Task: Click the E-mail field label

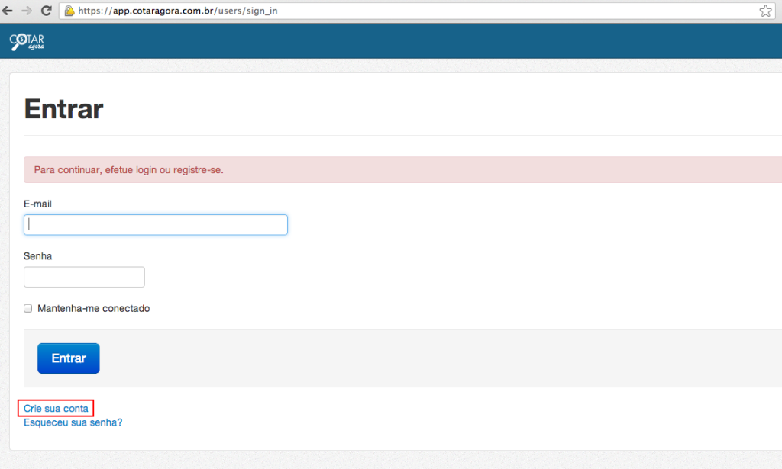Action: 37,204
